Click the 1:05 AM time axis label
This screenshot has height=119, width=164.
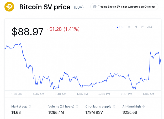click(x=149, y=94)
